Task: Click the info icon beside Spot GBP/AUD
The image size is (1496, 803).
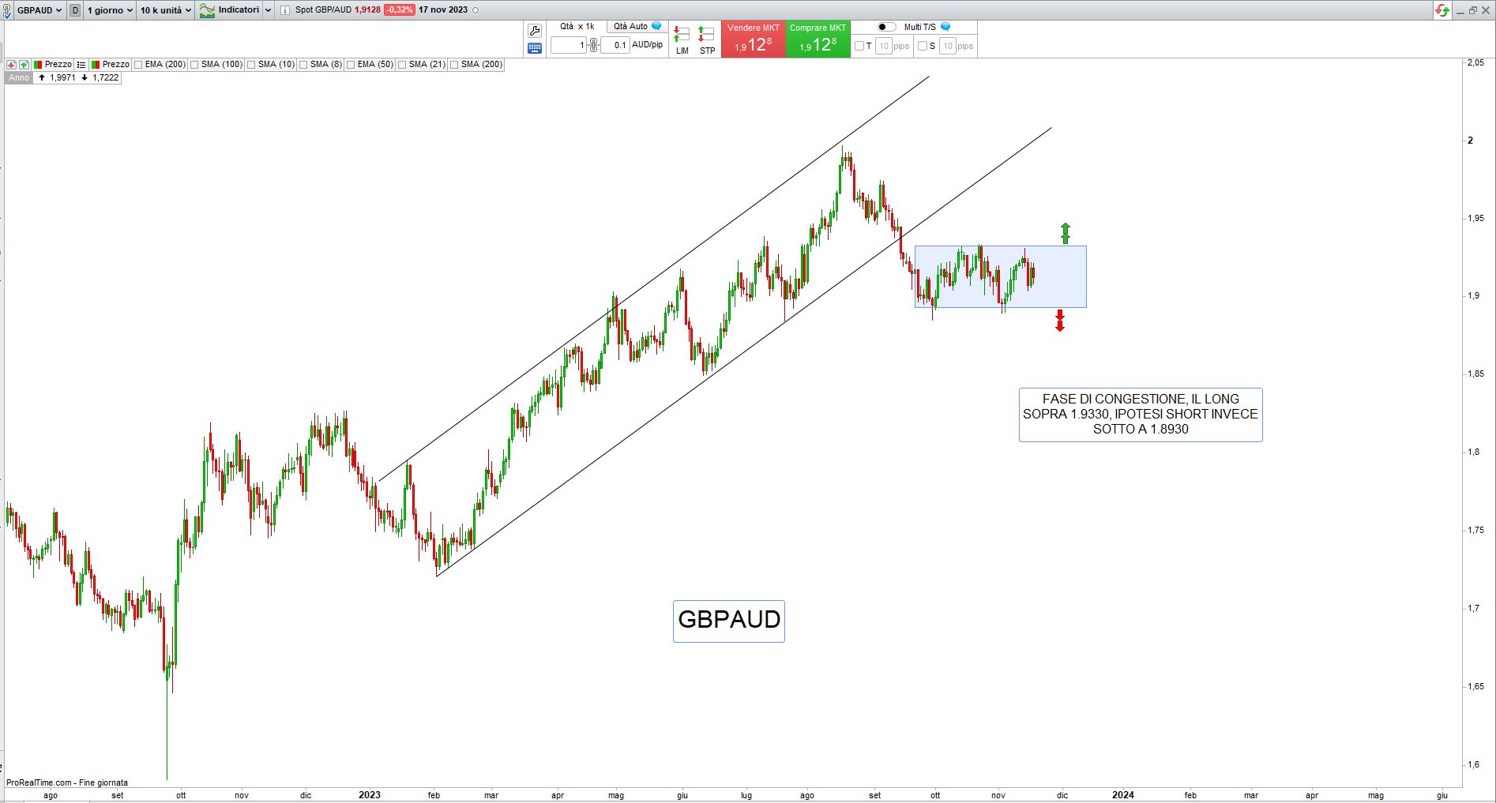Action: (x=284, y=10)
